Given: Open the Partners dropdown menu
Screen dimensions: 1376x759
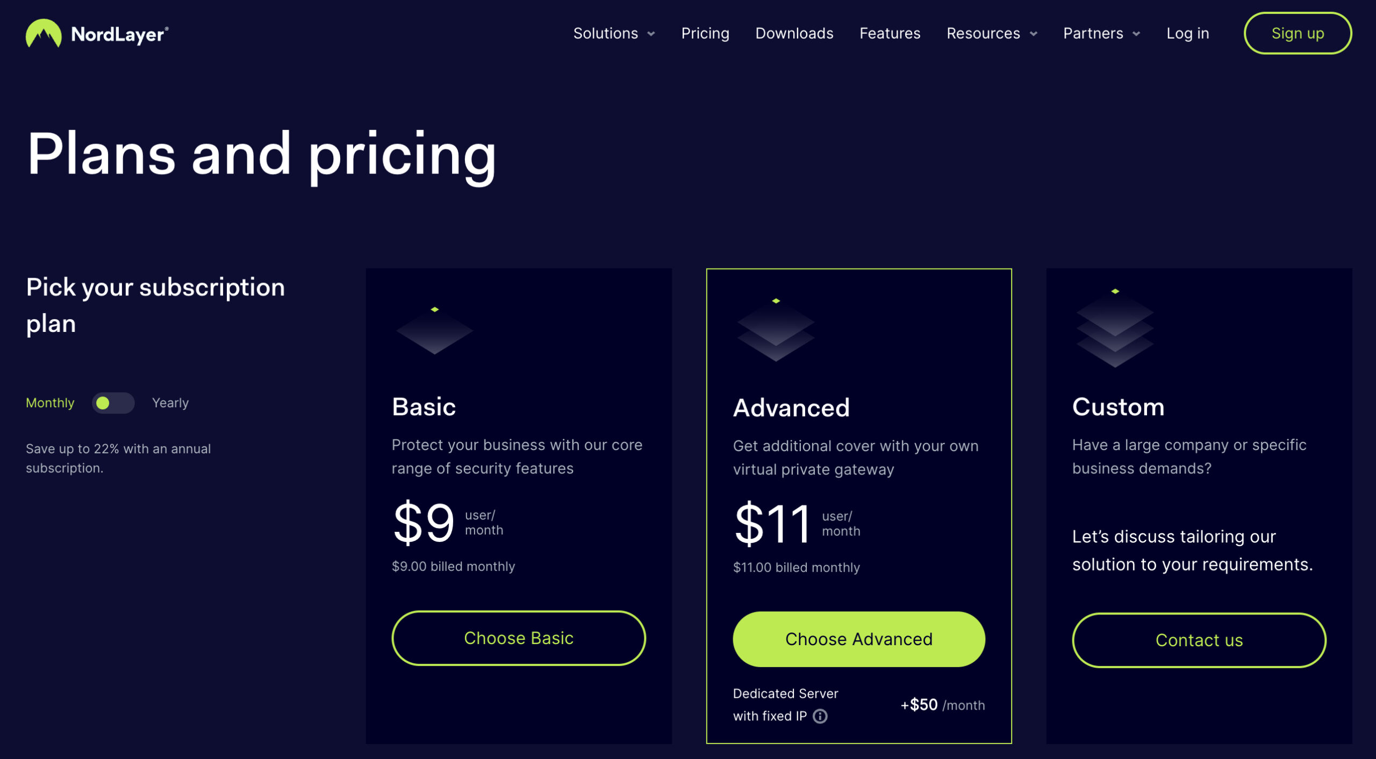Looking at the screenshot, I should point(1101,33).
